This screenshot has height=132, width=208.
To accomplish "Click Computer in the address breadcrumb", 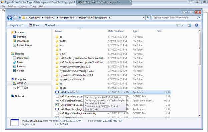I will tap(35, 18).
